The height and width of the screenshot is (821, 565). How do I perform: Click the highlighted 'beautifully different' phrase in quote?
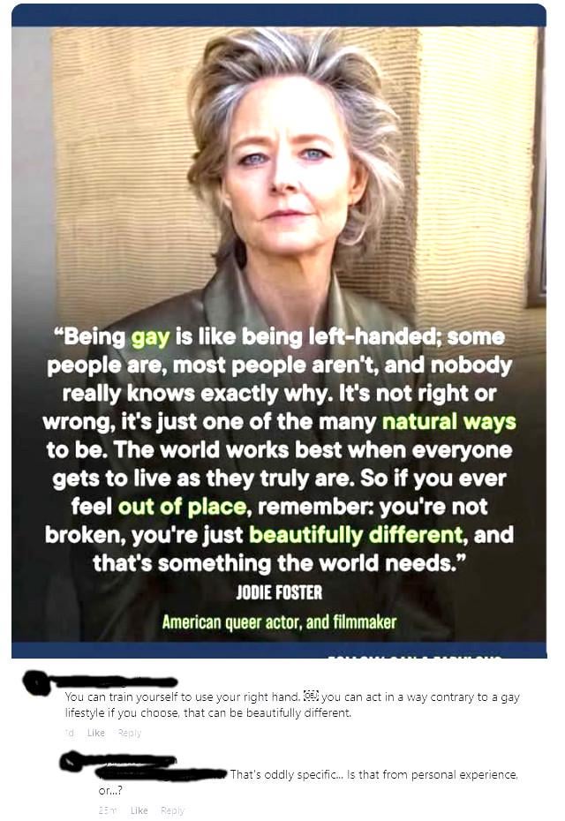tap(356, 535)
